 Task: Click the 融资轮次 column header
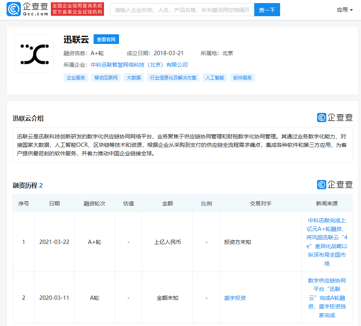tap(94, 203)
